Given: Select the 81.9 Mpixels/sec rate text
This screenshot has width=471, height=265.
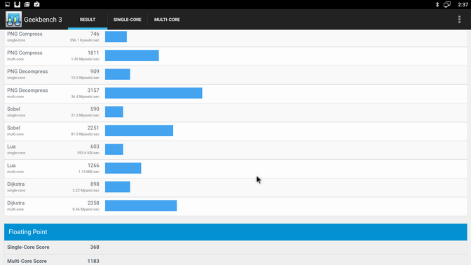Looking at the screenshot, I should tap(85, 135).
